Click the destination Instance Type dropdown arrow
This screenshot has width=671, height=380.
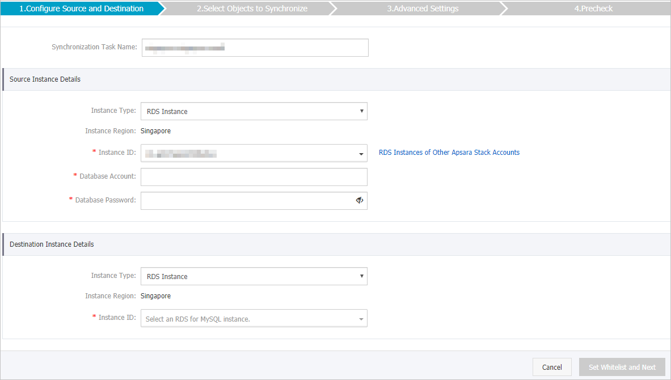pyautogui.click(x=361, y=276)
